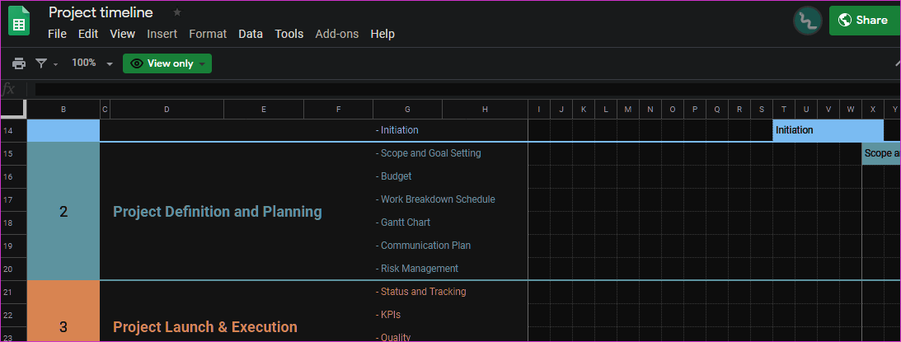This screenshot has width=901, height=342.
Task: Click the fx formula icon
Action: pos(8,89)
